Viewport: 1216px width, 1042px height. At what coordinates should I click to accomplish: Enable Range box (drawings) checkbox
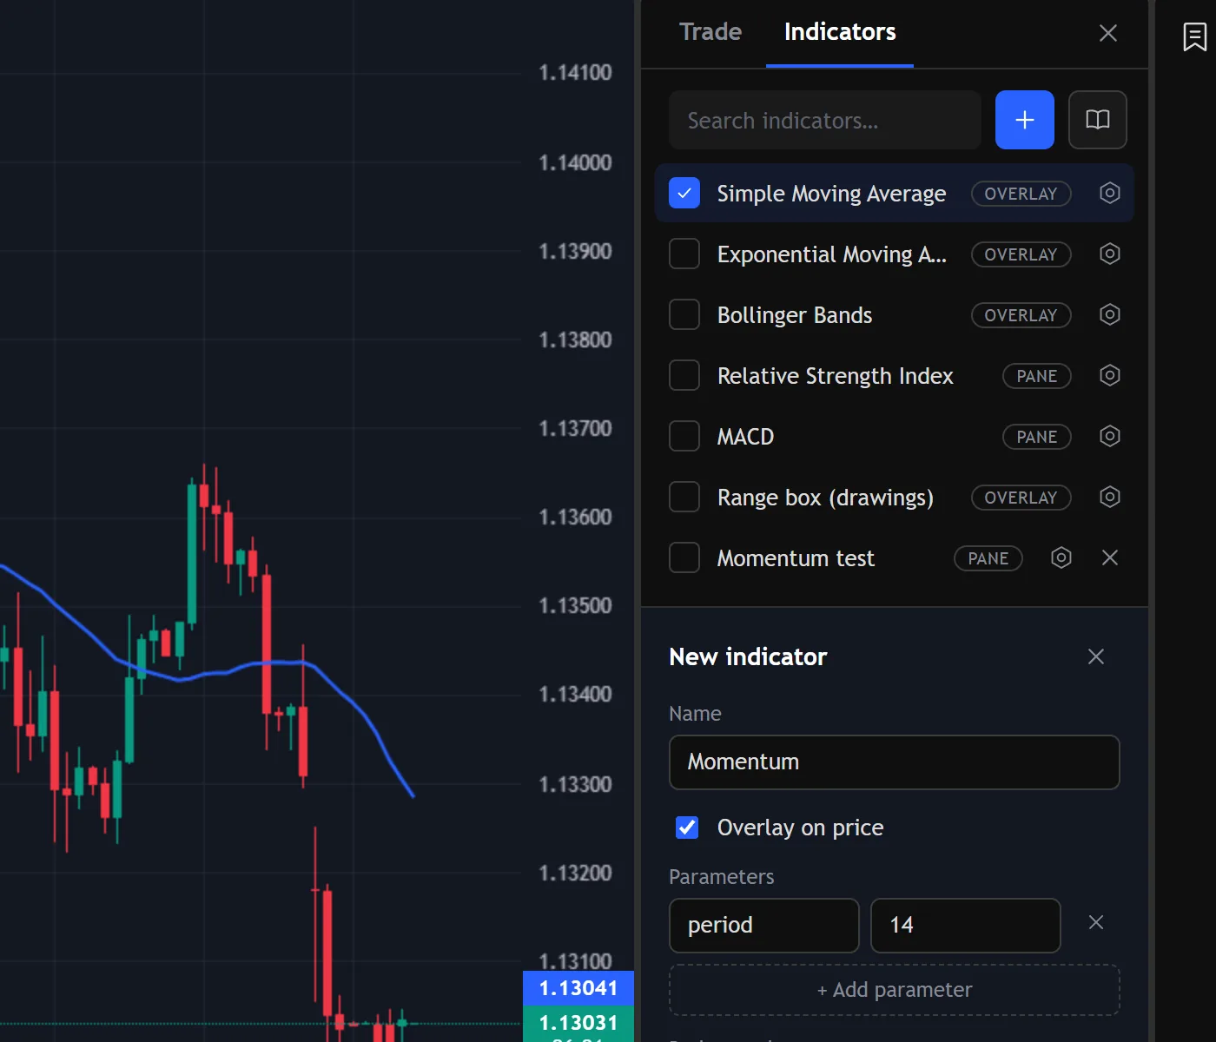tap(684, 497)
